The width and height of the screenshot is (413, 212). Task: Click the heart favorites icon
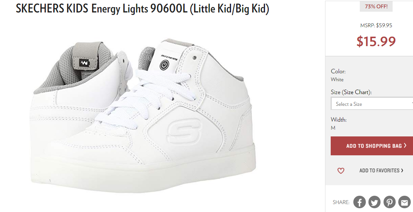(x=341, y=170)
